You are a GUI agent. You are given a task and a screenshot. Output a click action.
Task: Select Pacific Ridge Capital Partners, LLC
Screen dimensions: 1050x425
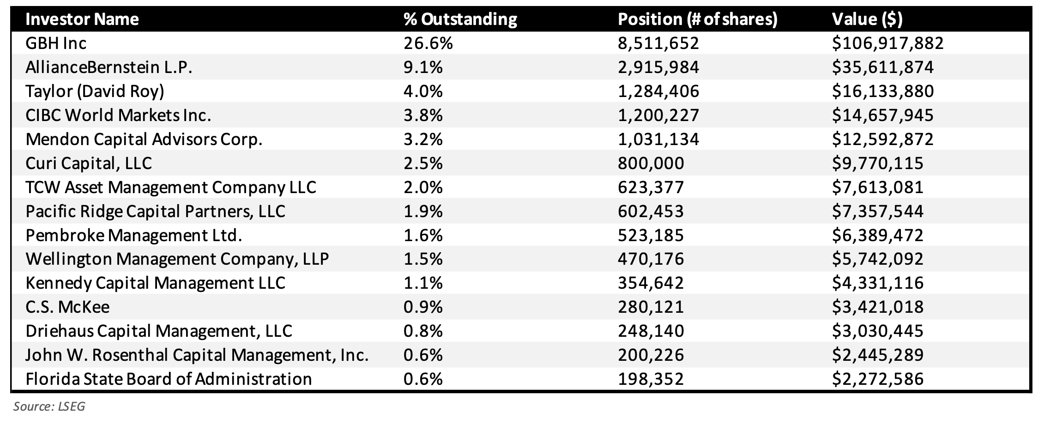(156, 211)
